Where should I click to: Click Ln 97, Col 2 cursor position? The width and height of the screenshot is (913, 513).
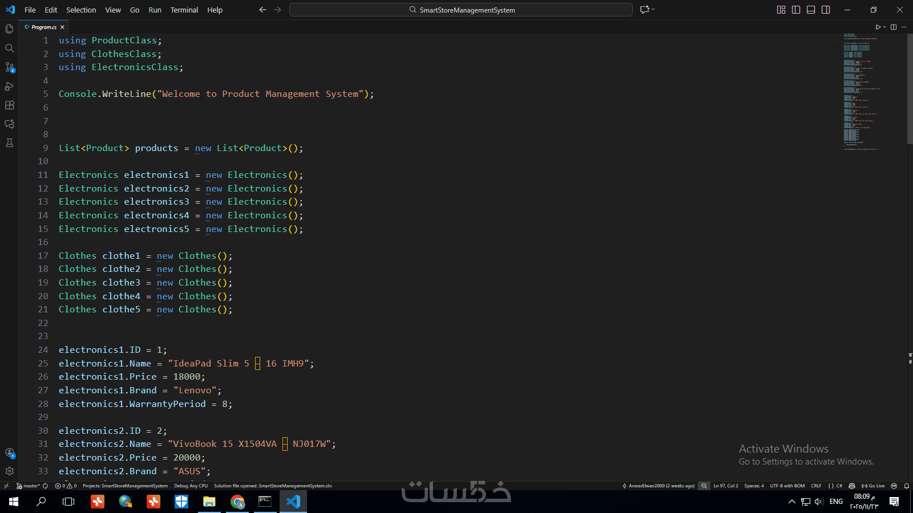726,486
